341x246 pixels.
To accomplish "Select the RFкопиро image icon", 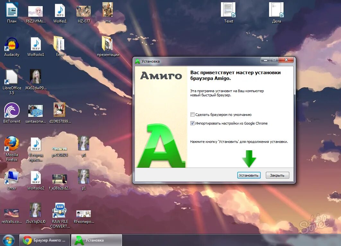I will (84, 214).
